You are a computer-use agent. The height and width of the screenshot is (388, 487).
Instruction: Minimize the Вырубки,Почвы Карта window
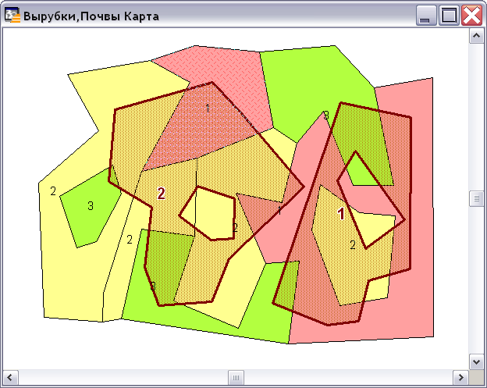(x=426, y=15)
